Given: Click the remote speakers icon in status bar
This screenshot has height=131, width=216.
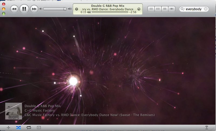Looking at the screenshot, I should (x=207, y=127).
